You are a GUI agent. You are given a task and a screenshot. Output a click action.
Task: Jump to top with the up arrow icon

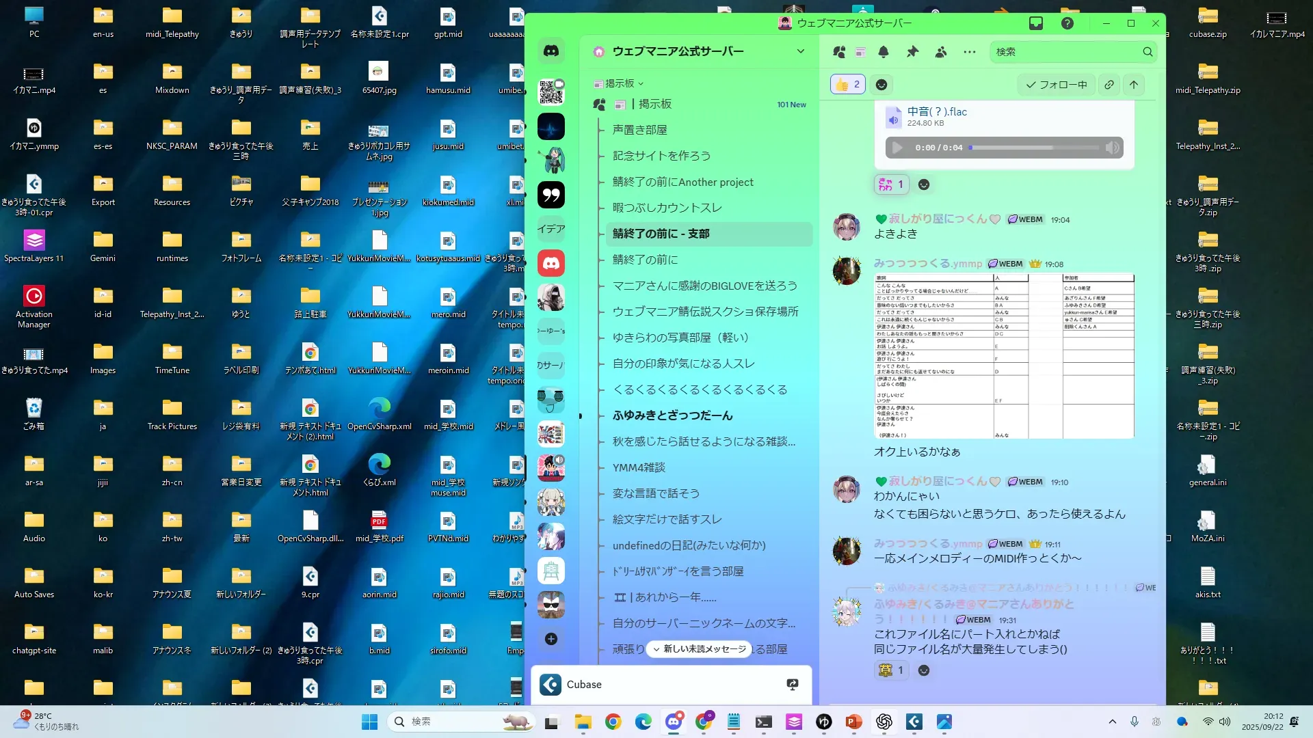point(1134,85)
